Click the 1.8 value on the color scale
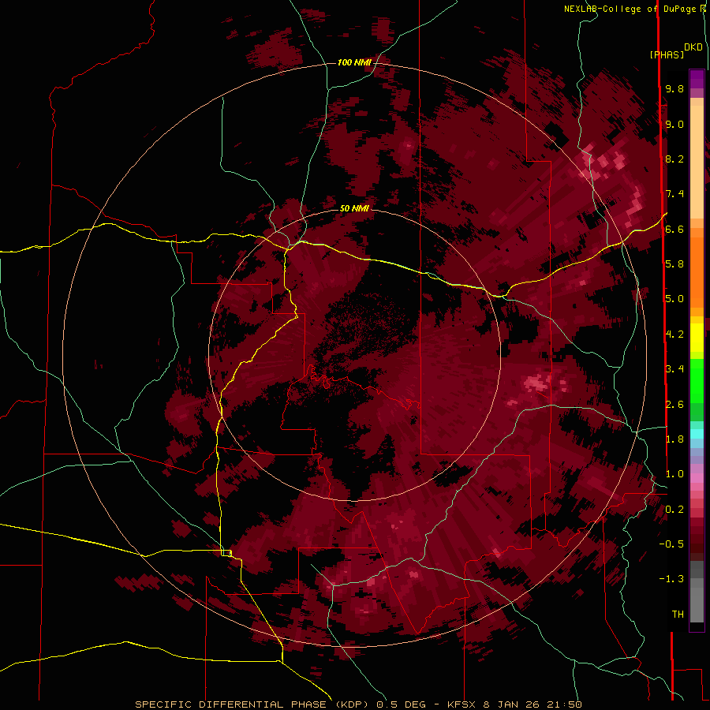710x710 pixels. 674,439
